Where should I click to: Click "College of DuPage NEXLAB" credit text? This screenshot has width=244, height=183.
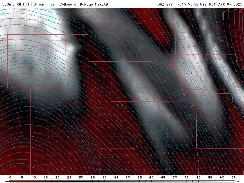pos(84,4)
